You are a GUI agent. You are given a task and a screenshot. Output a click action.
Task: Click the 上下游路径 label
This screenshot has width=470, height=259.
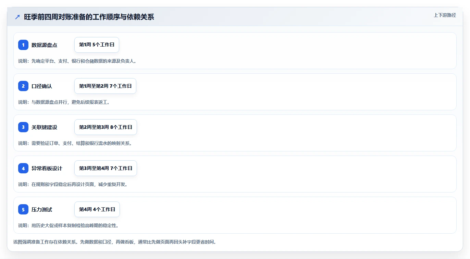point(445,15)
